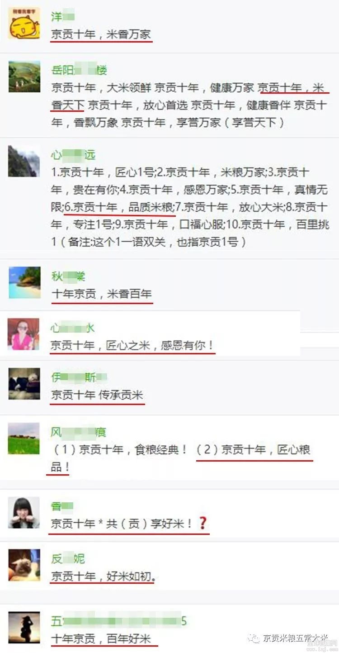The height and width of the screenshot is (653, 339).
Task: Click the red question mark icon
Action: (x=202, y=524)
